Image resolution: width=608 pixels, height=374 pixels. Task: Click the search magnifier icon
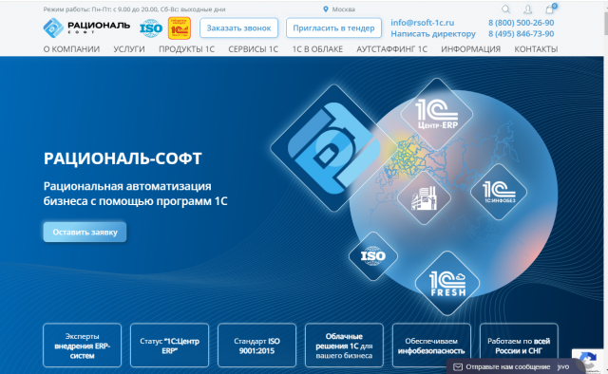click(x=505, y=9)
